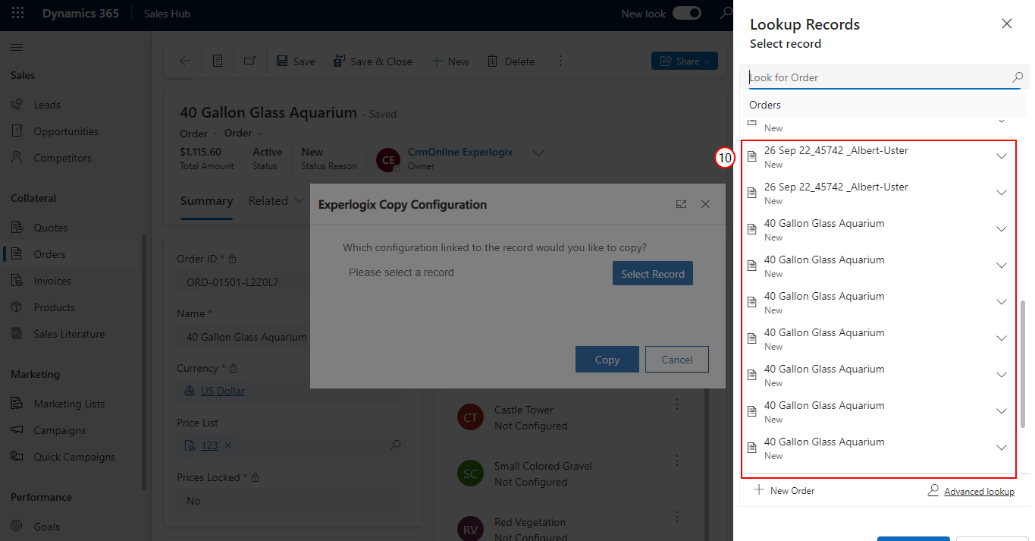Cancel the Copy Configuration dialog
This screenshot has width=1035, height=541.
[677, 360]
